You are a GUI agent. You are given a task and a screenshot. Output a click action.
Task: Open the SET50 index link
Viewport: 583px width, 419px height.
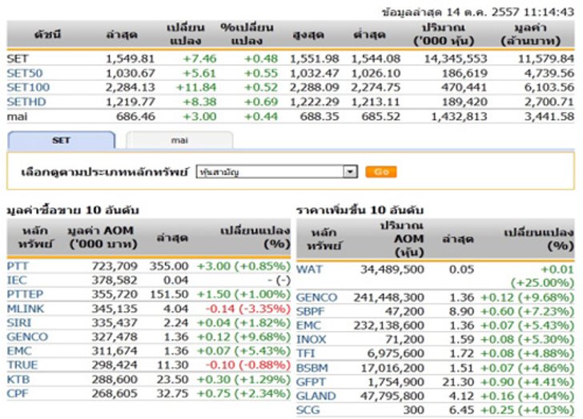[x=25, y=73]
